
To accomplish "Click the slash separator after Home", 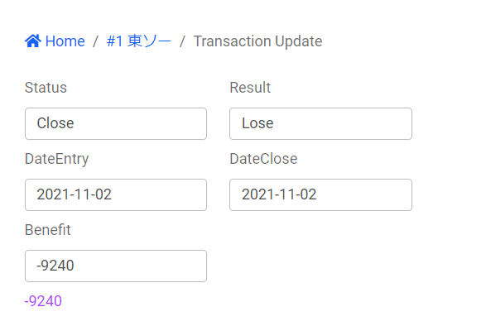I will tap(95, 41).
